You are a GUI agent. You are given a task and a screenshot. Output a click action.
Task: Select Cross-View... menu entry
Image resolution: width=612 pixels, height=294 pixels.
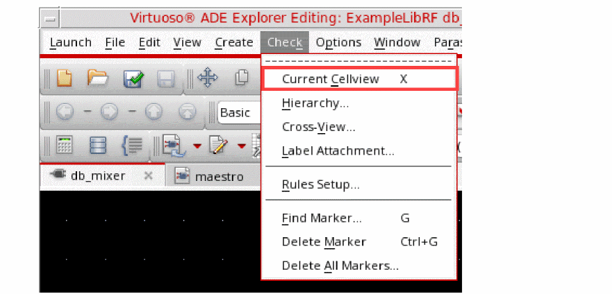pyautogui.click(x=358, y=127)
